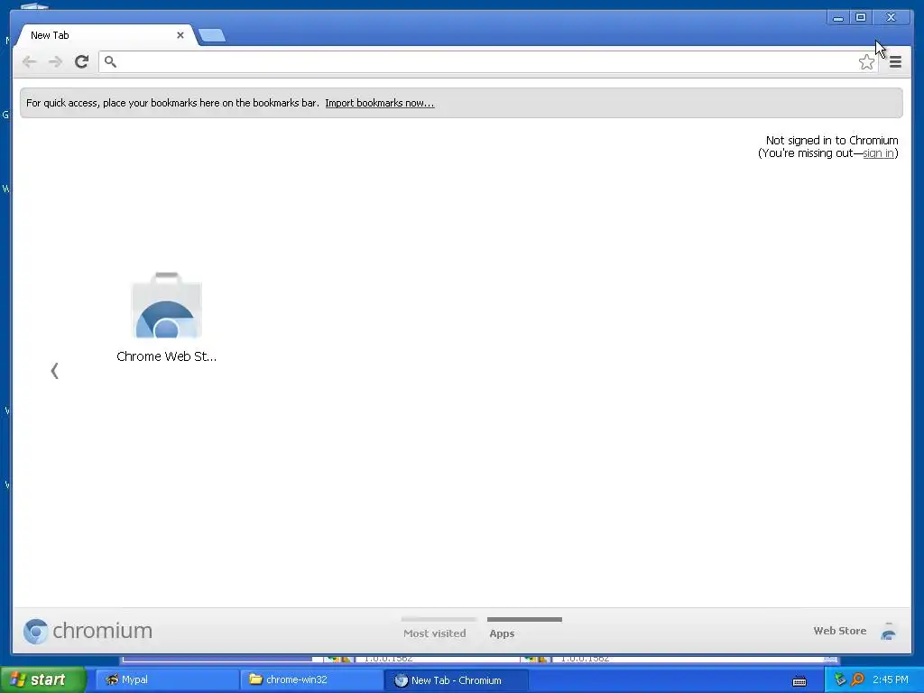The height and width of the screenshot is (693, 924).
Task: Click the sign in link
Action: tap(878, 153)
